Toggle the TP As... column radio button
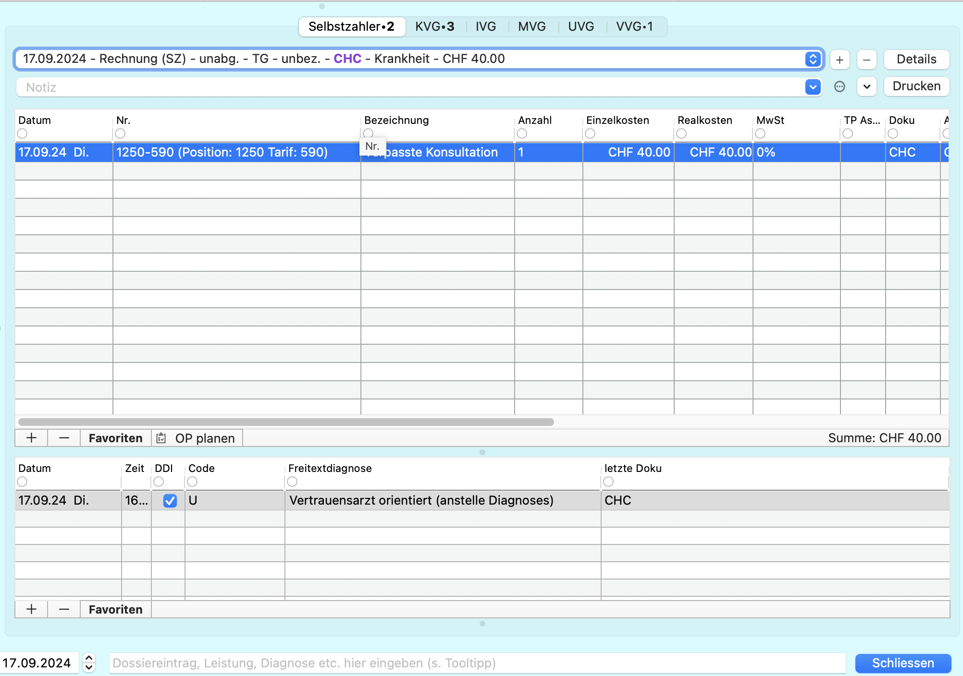Screen dimensions: 963x676 [x=848, y=133]
